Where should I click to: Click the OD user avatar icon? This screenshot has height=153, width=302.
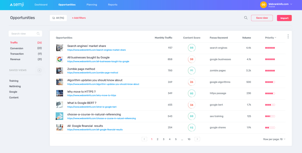click(263, 5)
